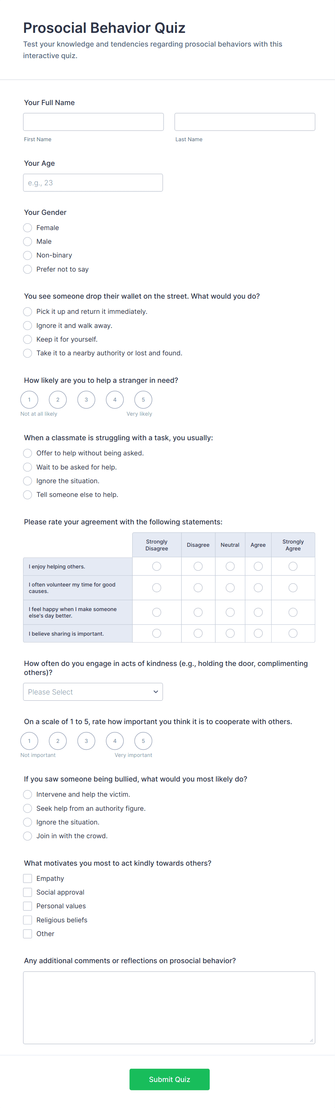Mark Neutral for 'I often volunteer my time'
The width and height of the screenshot is (335, 1108).
tap(230, 588)
